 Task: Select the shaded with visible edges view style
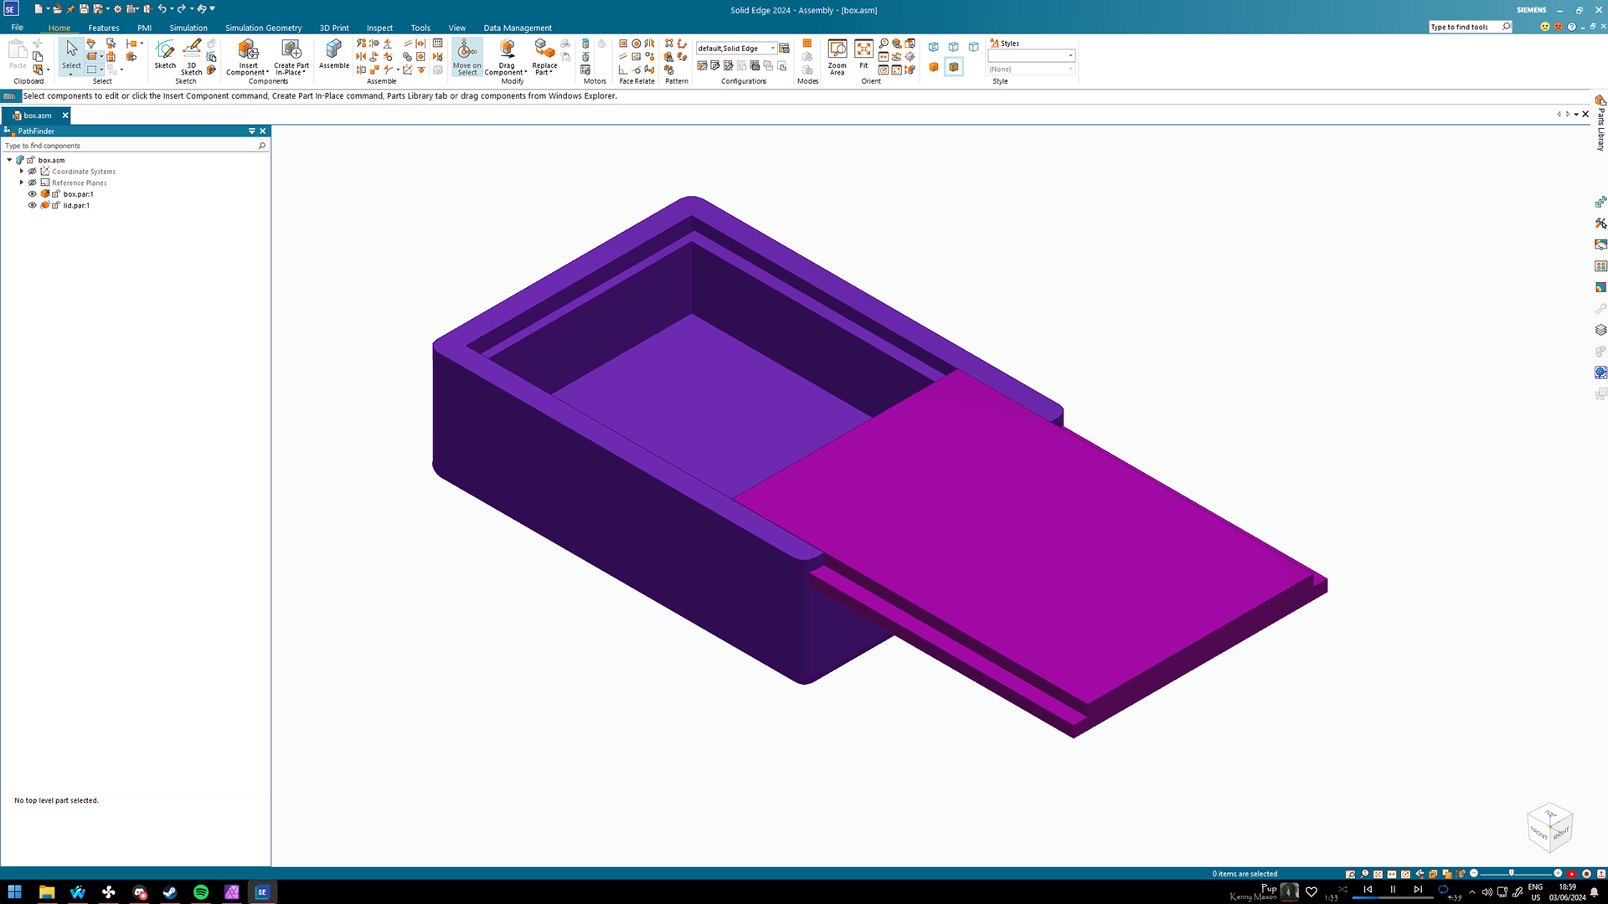coord(954,67)
